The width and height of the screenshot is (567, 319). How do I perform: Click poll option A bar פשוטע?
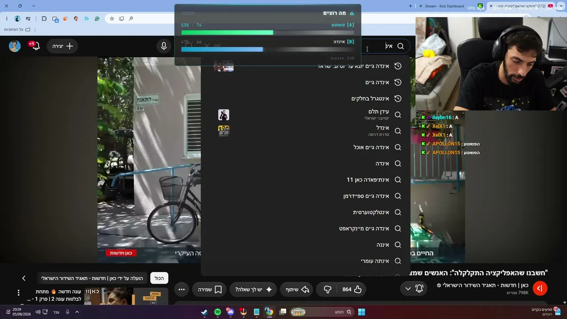coord(268,32)
